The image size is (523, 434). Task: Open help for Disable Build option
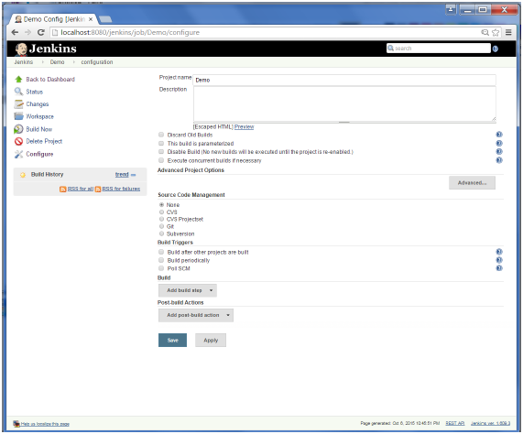click(499, 152)
